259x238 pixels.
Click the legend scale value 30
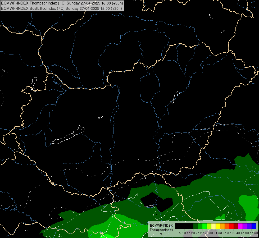click(211, 233)
